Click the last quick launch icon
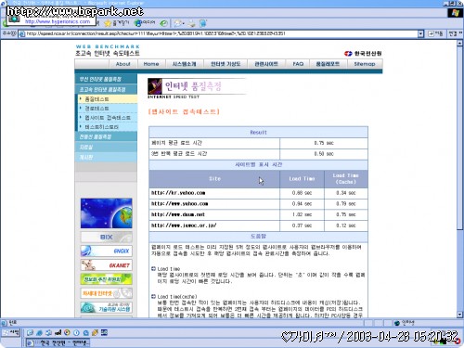This screenshot has width=464, height=348. [x=104, y=333]
